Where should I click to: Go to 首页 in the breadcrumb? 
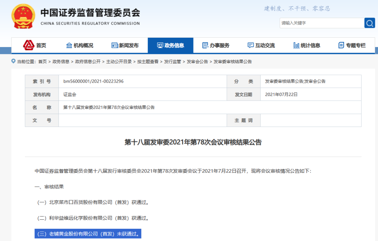(42, 62)
